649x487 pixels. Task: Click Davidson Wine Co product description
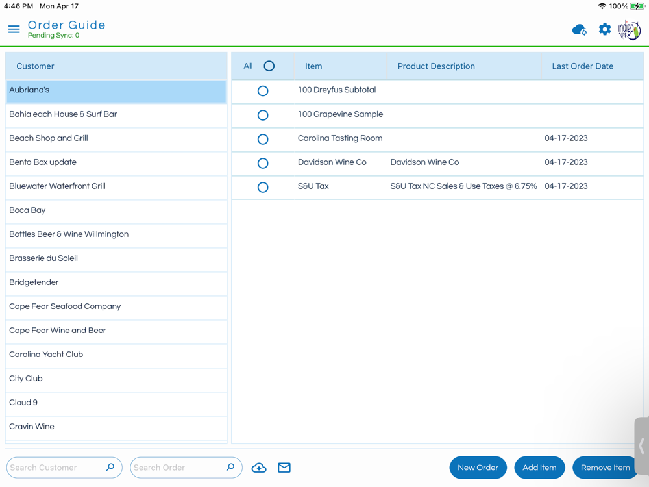[x=424, y=162]
